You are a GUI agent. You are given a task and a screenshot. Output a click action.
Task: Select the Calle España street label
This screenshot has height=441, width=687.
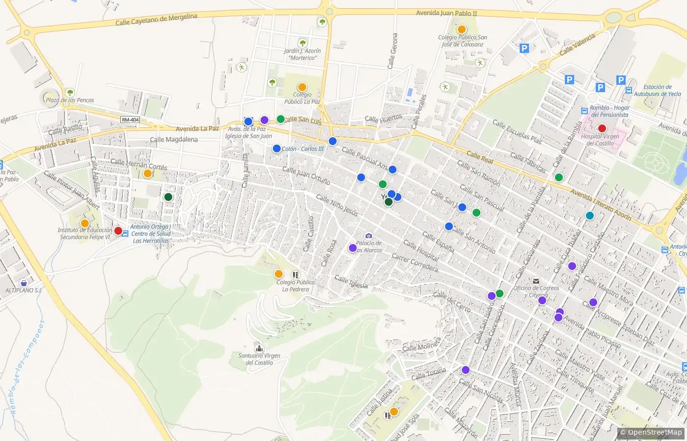click(438, 243)
